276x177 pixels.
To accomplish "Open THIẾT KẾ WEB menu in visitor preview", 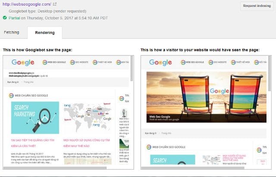I will [x=240, y=62].
